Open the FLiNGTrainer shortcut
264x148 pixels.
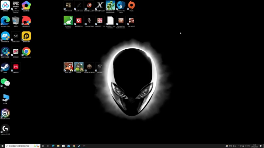16,36
